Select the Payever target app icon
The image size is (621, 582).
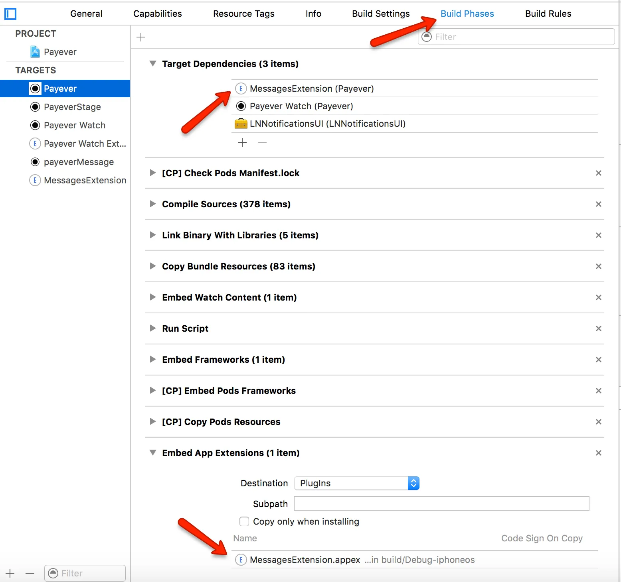pyautogui.click(x=35, y=88)
